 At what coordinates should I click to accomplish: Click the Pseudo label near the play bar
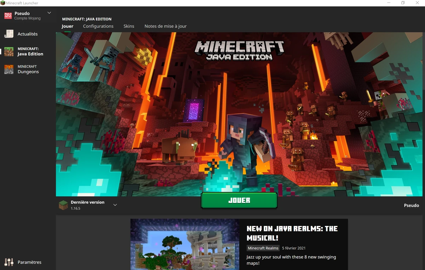[411, 205]
